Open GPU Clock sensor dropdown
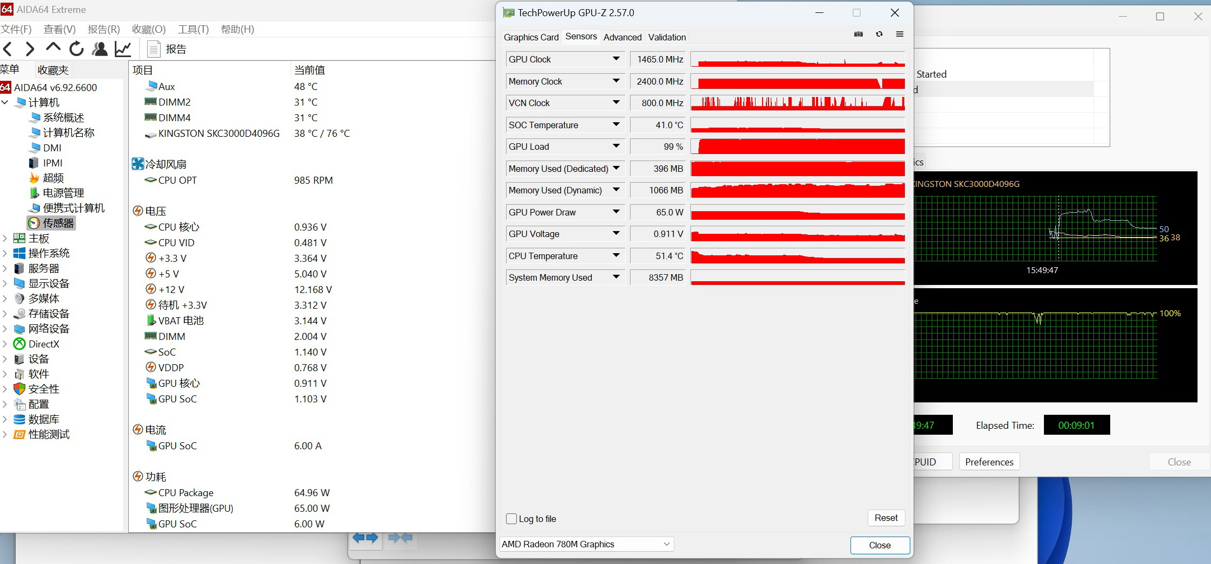The image size is (1211, 564). click(x=616, y=59)
